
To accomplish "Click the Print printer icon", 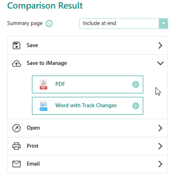I will [16, 146].
